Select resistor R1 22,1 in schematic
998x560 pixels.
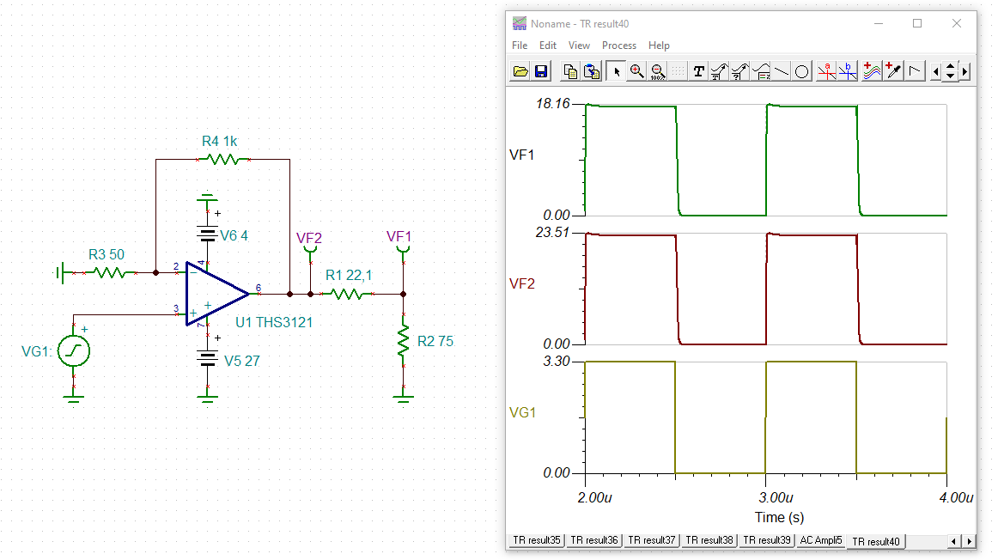[347, 294]
